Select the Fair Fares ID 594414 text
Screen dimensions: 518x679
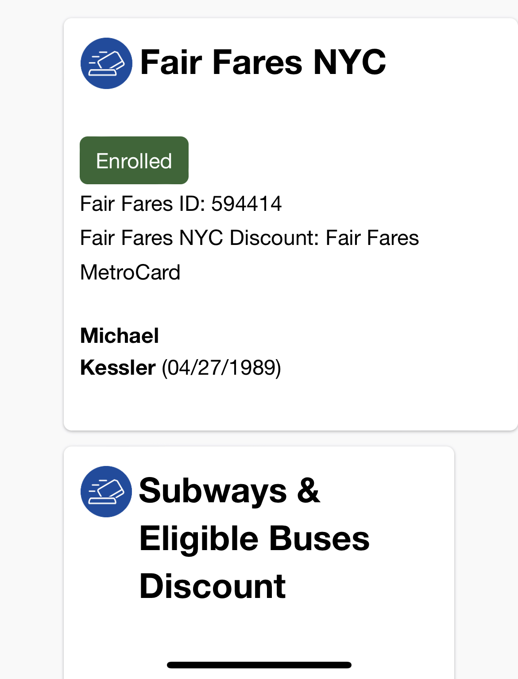[181, 204]
